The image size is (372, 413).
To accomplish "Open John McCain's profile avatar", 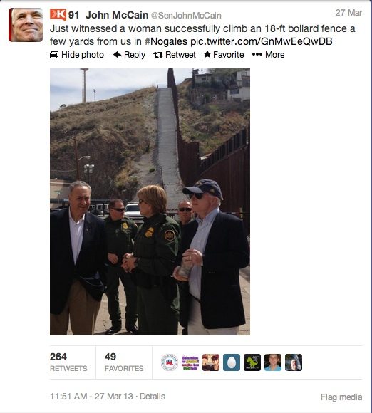I will point(26,25).
